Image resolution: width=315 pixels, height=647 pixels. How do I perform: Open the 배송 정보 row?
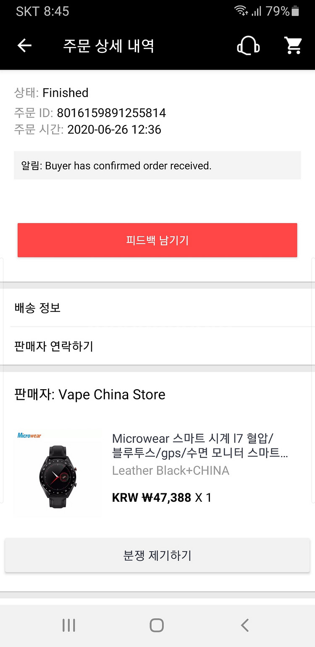pyautogui.click(x=157, y=308)
